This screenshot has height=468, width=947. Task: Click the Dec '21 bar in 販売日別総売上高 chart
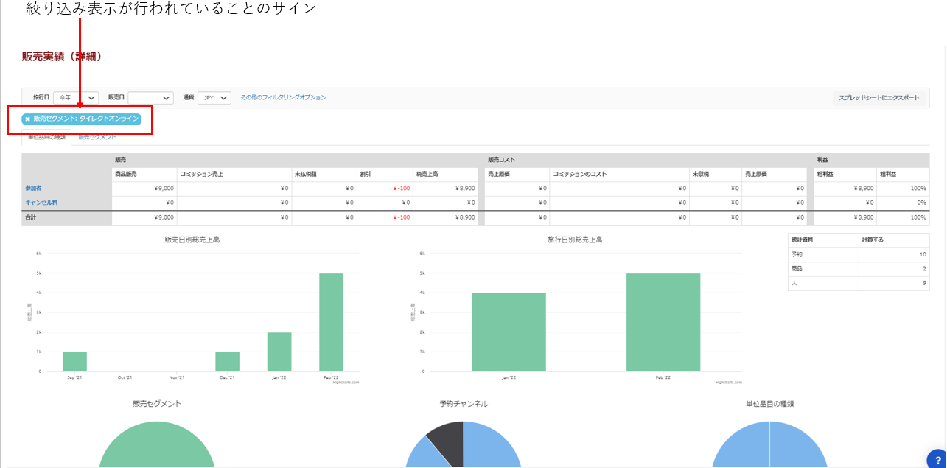coord(227,361)
